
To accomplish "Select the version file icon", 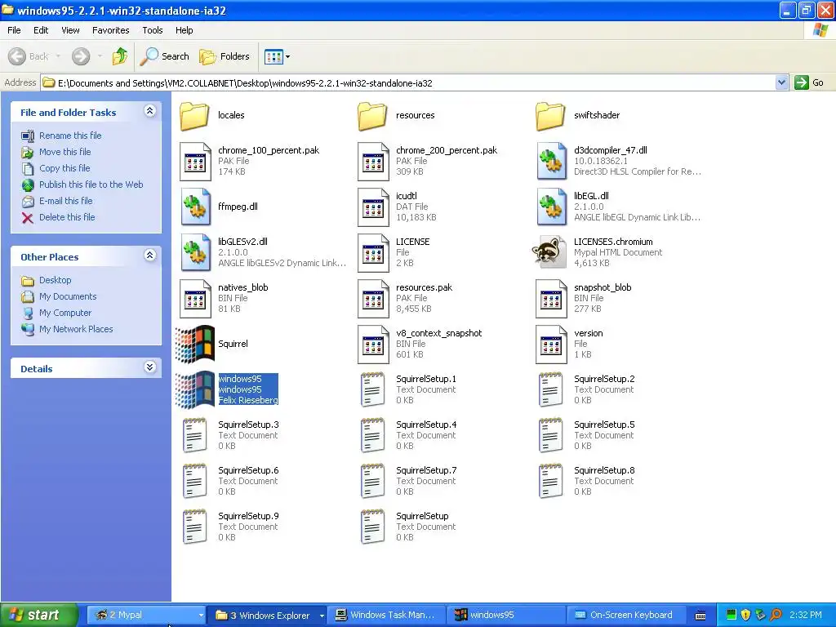I will coord(551,345).
